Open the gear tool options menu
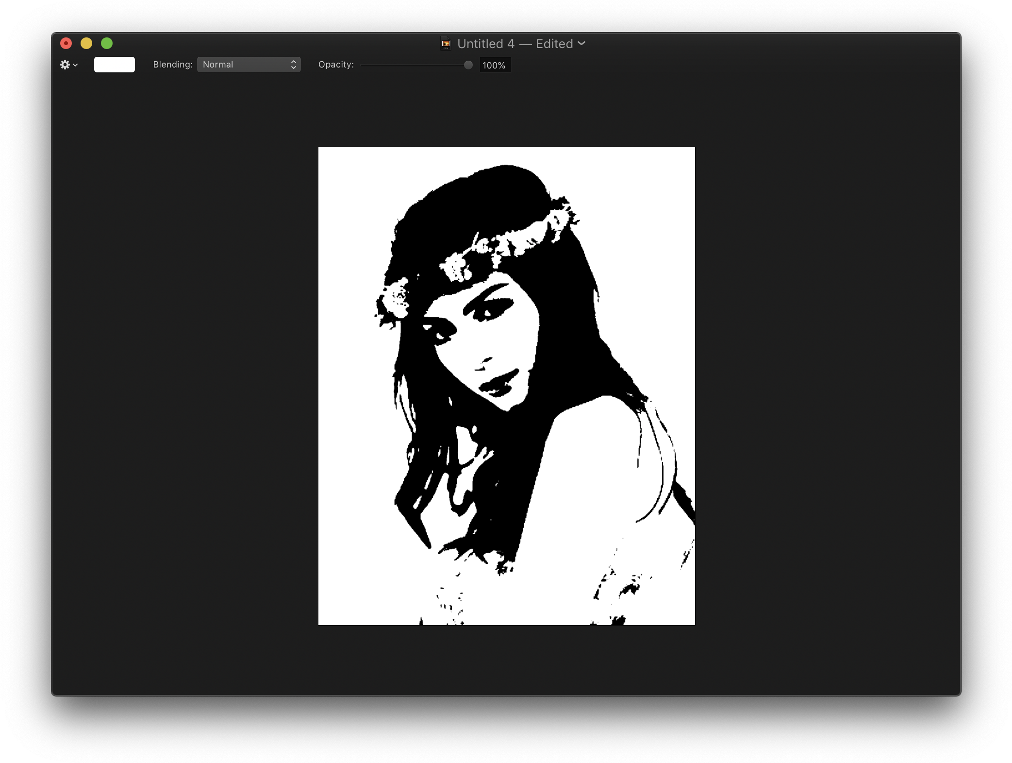The image size is (1012, 763). pyautogui.click(x=65, y=65)
